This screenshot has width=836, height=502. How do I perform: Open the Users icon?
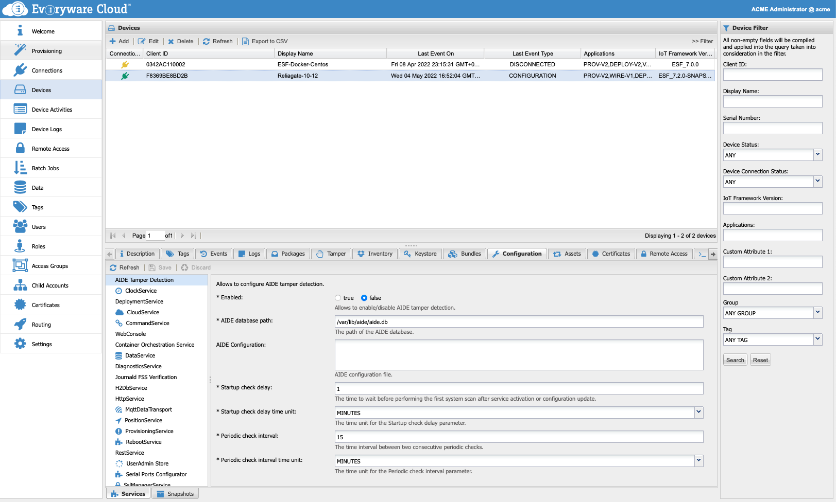click(20, 226)
